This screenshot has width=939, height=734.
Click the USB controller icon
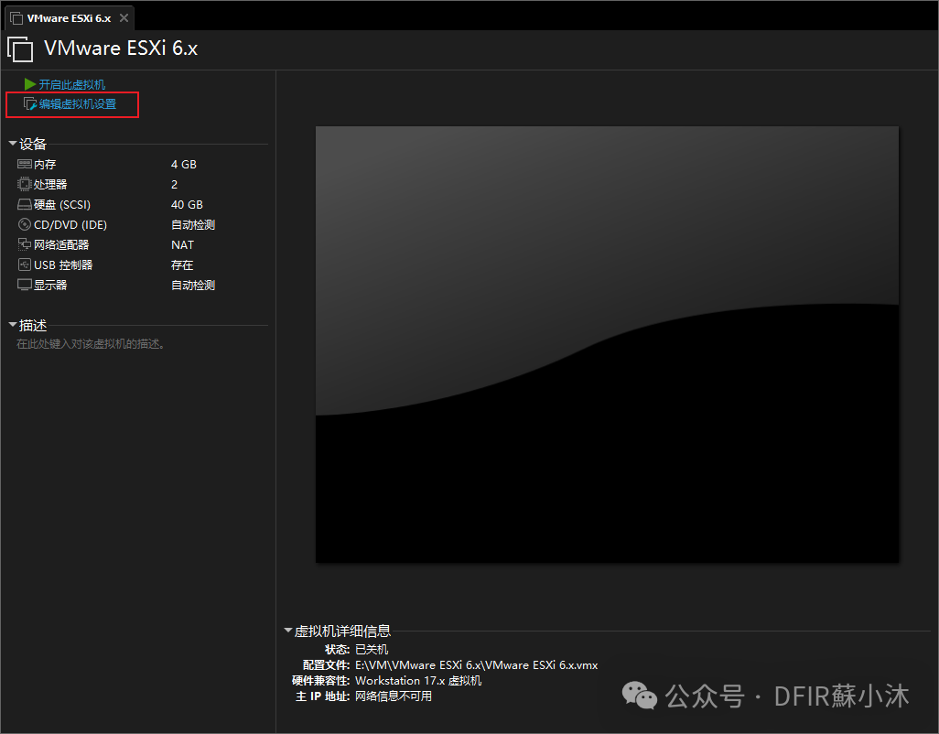pos(25,264)
